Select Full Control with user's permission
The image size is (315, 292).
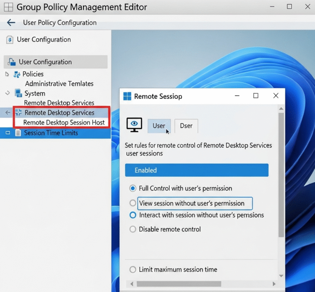pyautogui.click(x=132, y=189)
